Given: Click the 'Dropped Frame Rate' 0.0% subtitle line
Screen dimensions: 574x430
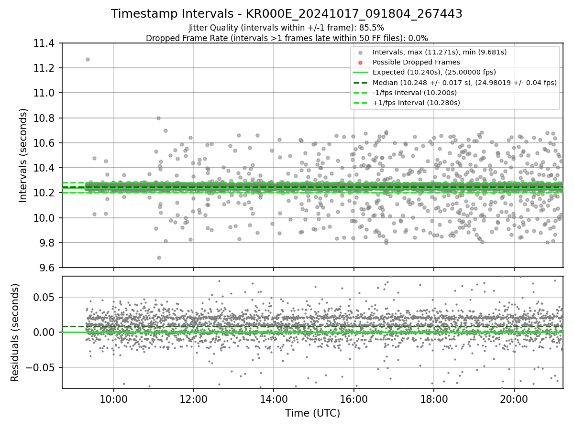Looking at the screenshot, I should 287,38.
